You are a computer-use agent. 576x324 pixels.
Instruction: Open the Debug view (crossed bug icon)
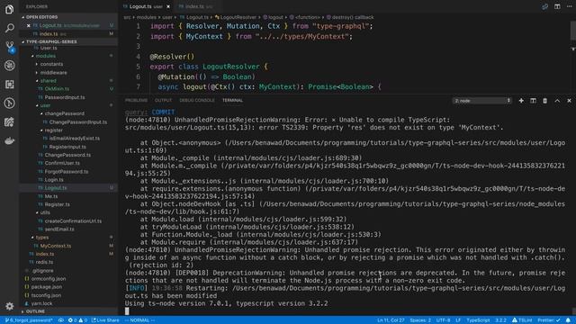10,66
